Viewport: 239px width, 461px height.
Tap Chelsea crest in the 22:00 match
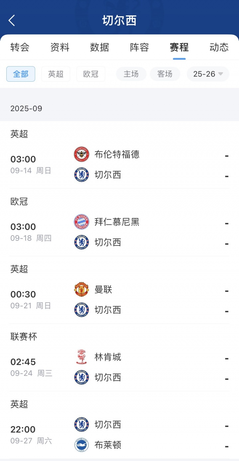click(x=81, y=424)
